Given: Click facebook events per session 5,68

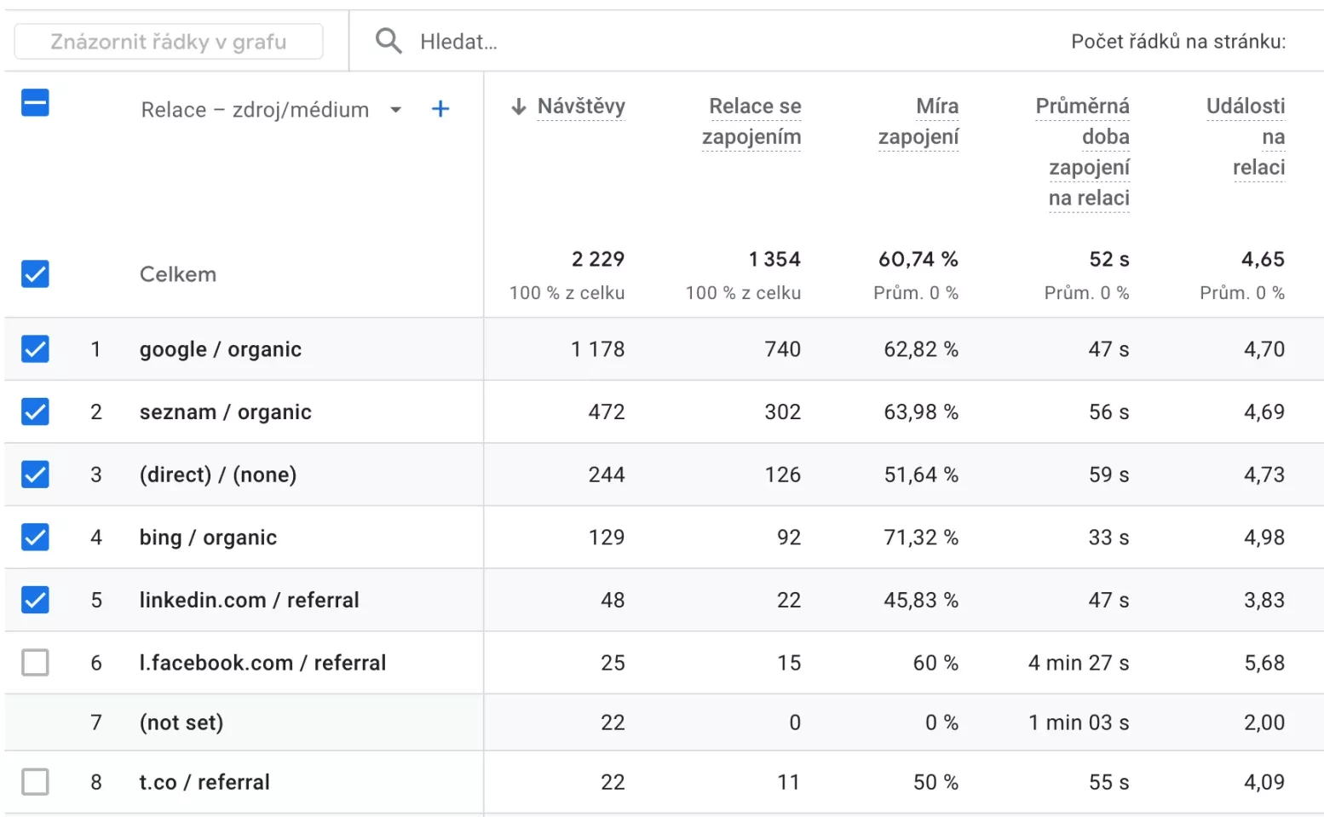Looking at the screenshot, I should pos(1264,663).
